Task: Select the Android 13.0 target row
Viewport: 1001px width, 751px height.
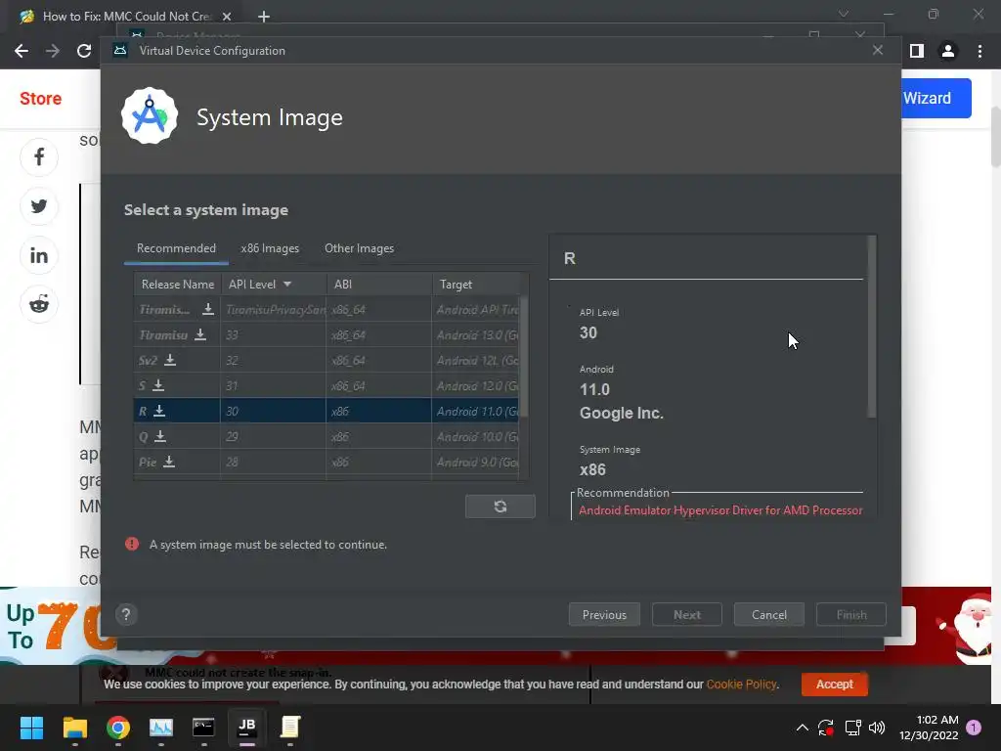Action: click(x=476, y=334)
